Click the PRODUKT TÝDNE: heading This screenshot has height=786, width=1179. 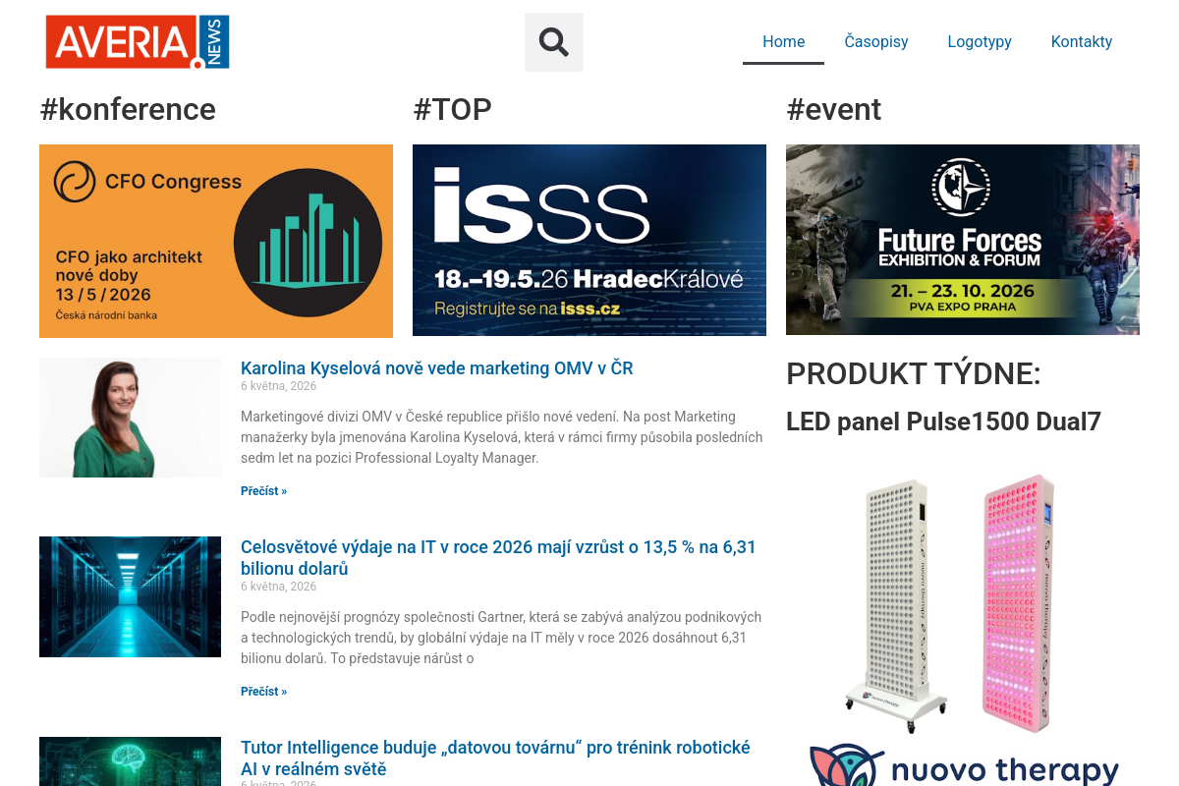[x=914, y=374]
